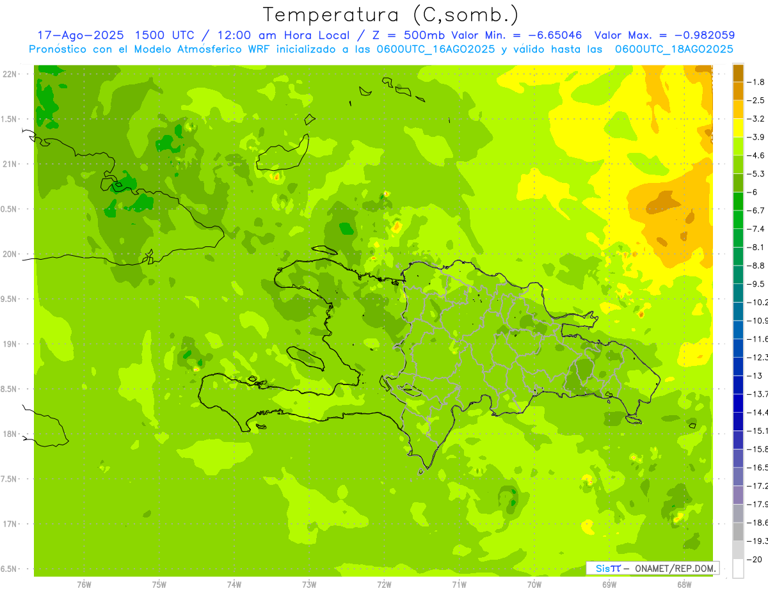Click the yellow swatch between -3.2 and -3.9
This screenshot has height=593, width=768.
pos(738,128)
